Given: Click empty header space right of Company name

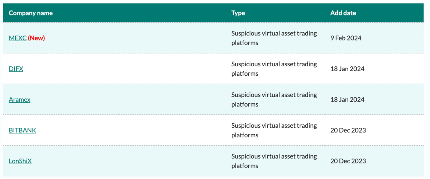Looking at the screenshot, I should tap(143, 13).
